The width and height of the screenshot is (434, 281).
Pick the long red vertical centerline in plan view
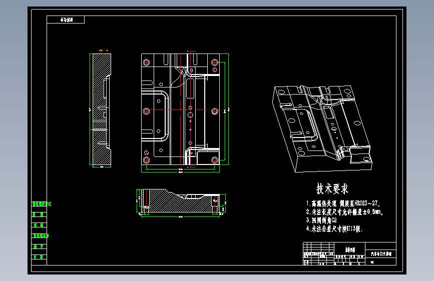point(181,109)
